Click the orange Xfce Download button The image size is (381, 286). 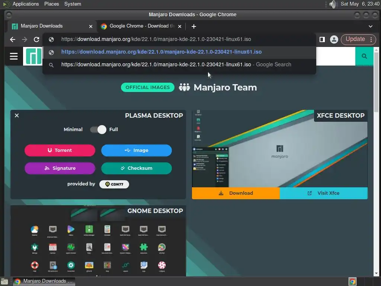point(236,193)
